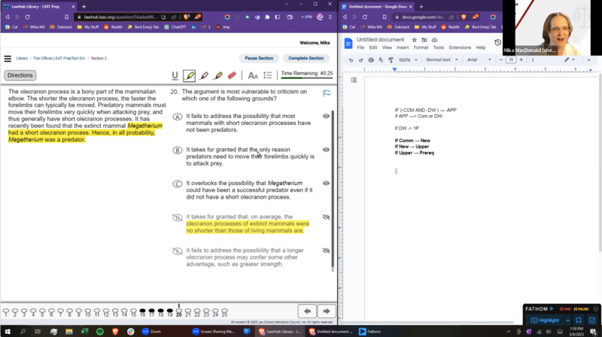Toggle the eye icon for choice C
The height and width of the screenshot is (337, 602).
tap(327, 184)
